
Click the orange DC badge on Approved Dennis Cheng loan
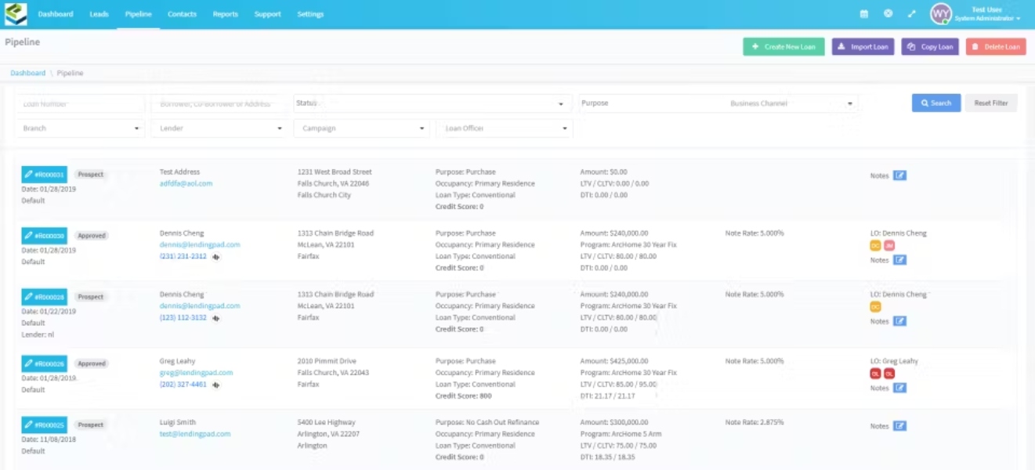click(x=875, y=246)
